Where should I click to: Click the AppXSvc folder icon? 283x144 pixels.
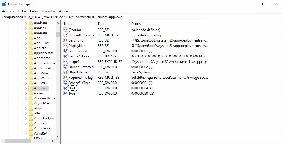[31, 88]
